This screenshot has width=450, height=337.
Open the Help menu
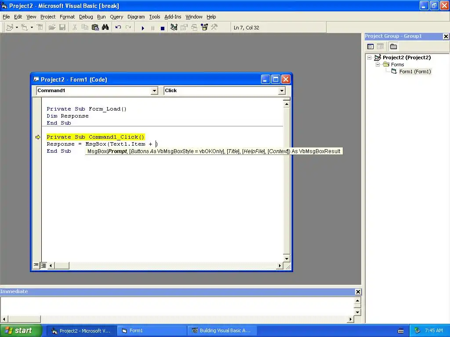coord(211,17)
